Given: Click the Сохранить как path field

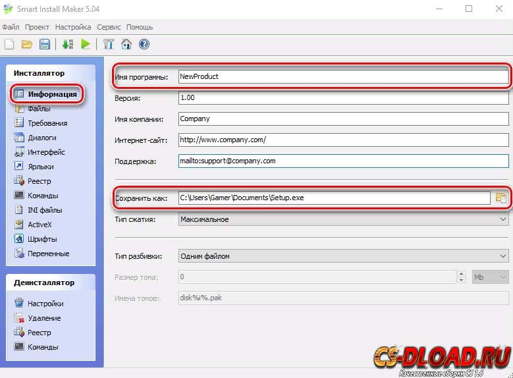Looking at the screenshot, I should click(x=335, y=198).
